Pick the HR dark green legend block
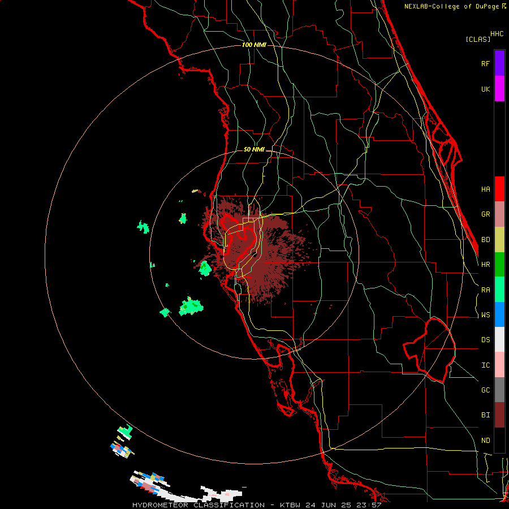 [x=499, y=264]
